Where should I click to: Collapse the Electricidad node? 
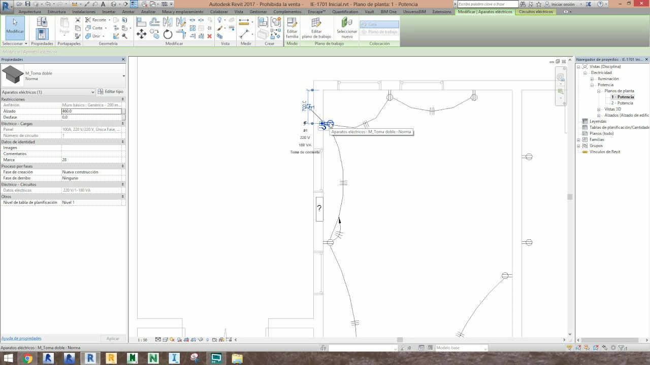[x=585, y=72]
